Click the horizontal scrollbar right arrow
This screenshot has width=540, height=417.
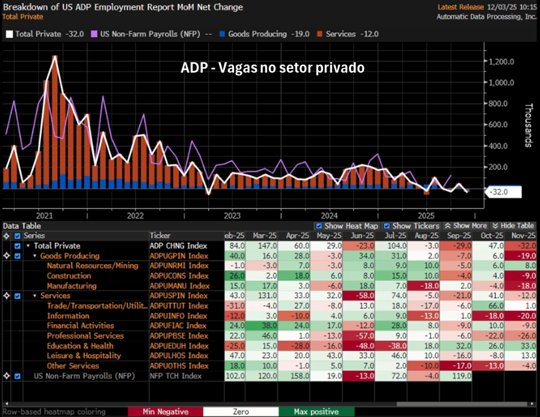coord(531,405)
